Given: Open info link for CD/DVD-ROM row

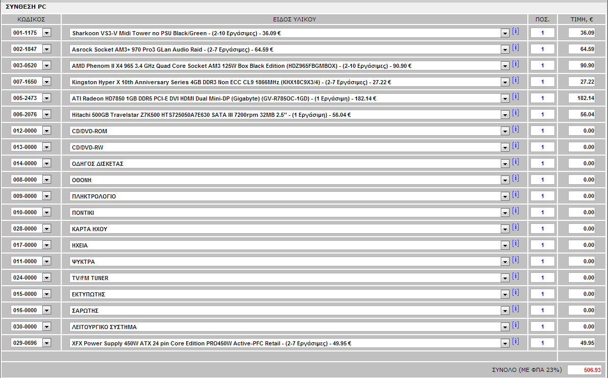Looking at the screenshot, I should point(515,129).
